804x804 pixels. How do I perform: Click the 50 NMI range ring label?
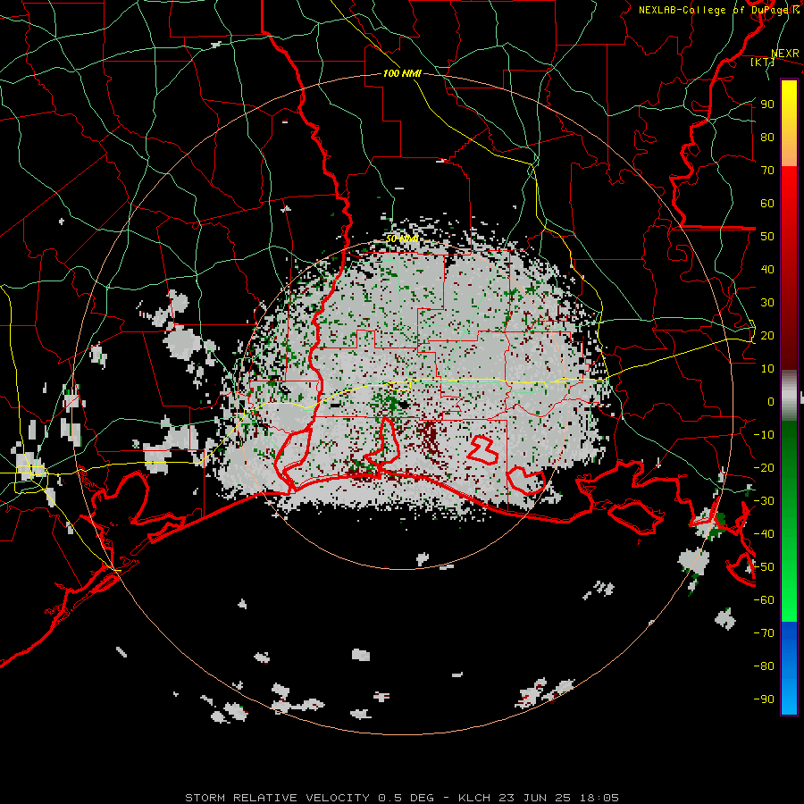pyautogui.click(x=401, y=239)
